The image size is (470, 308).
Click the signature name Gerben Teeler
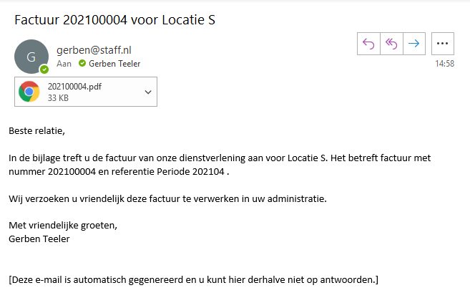(x=39, y=239)
